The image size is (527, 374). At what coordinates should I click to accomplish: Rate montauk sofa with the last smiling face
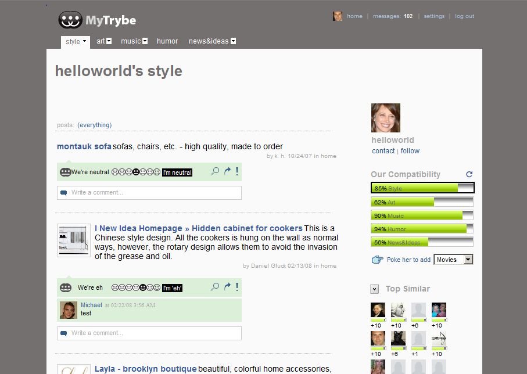click(x=157, y=172)
